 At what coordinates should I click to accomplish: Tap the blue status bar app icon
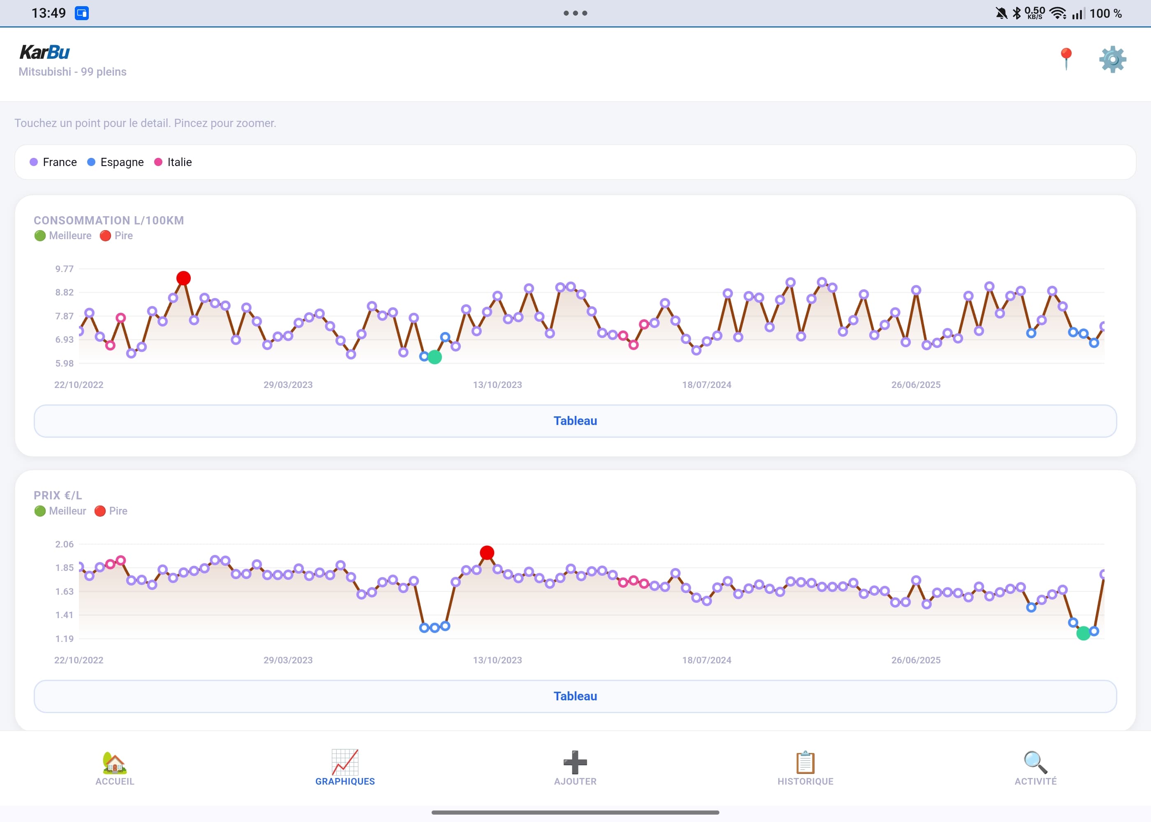click(x=81, y=13)
